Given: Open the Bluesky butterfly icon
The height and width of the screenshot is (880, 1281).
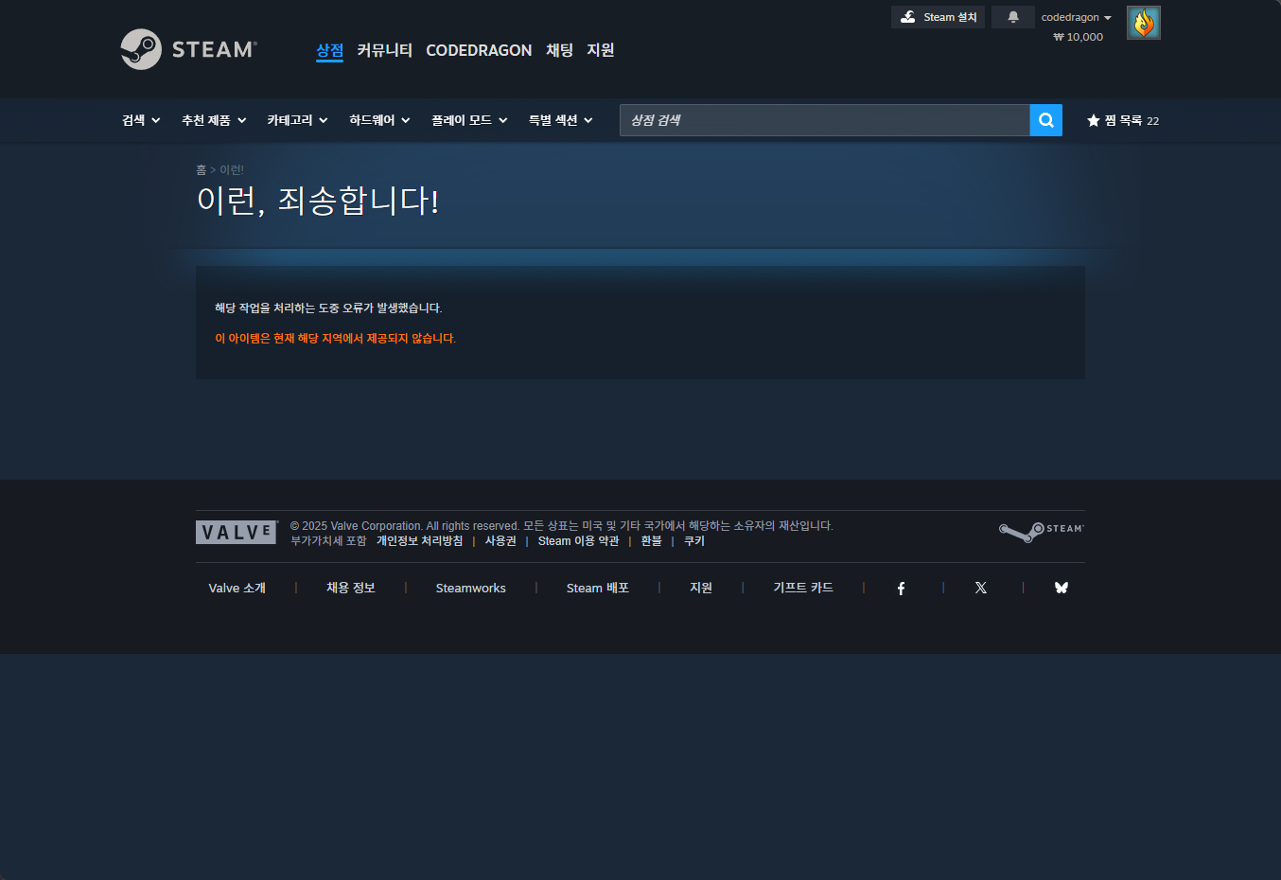Looking at the screenshot, I should [x=1062, y=589].
